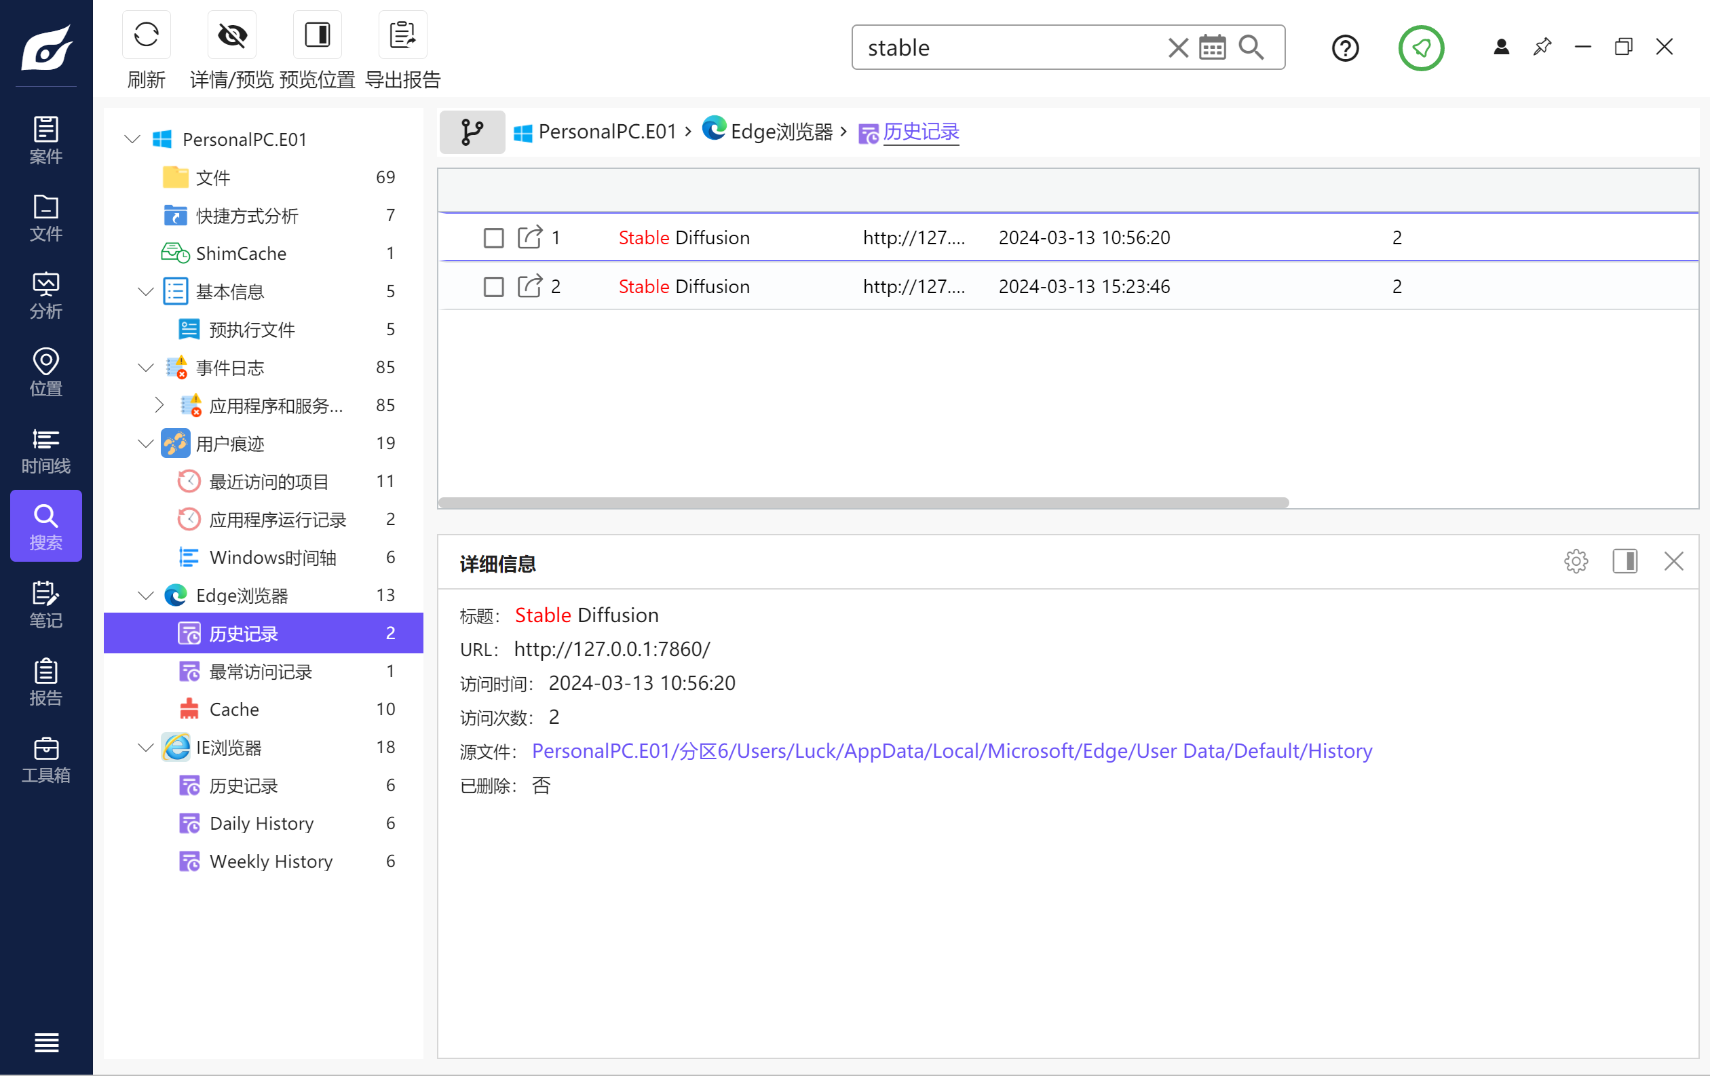Open the Case (案件) sidebar section
1710x1076 pixels.
[x=46, y=140]
